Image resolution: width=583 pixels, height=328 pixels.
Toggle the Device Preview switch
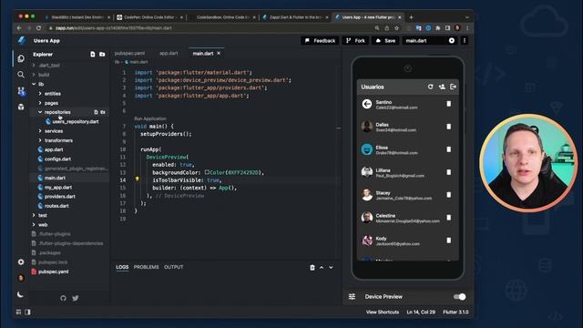pyautogui.click(x=459, y=297)
